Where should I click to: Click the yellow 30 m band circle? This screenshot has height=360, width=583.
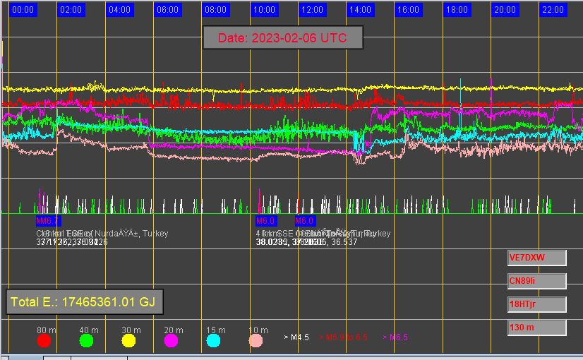tap(129, 341)
